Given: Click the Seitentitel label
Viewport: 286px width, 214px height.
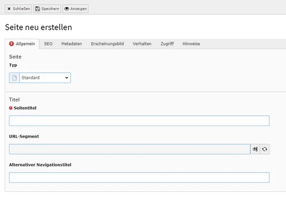Looking at the screenshot, I should (25, 108).
